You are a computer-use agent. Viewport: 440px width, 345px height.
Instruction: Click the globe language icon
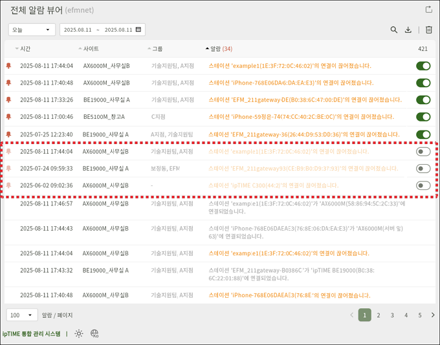(x=94, y=334)
